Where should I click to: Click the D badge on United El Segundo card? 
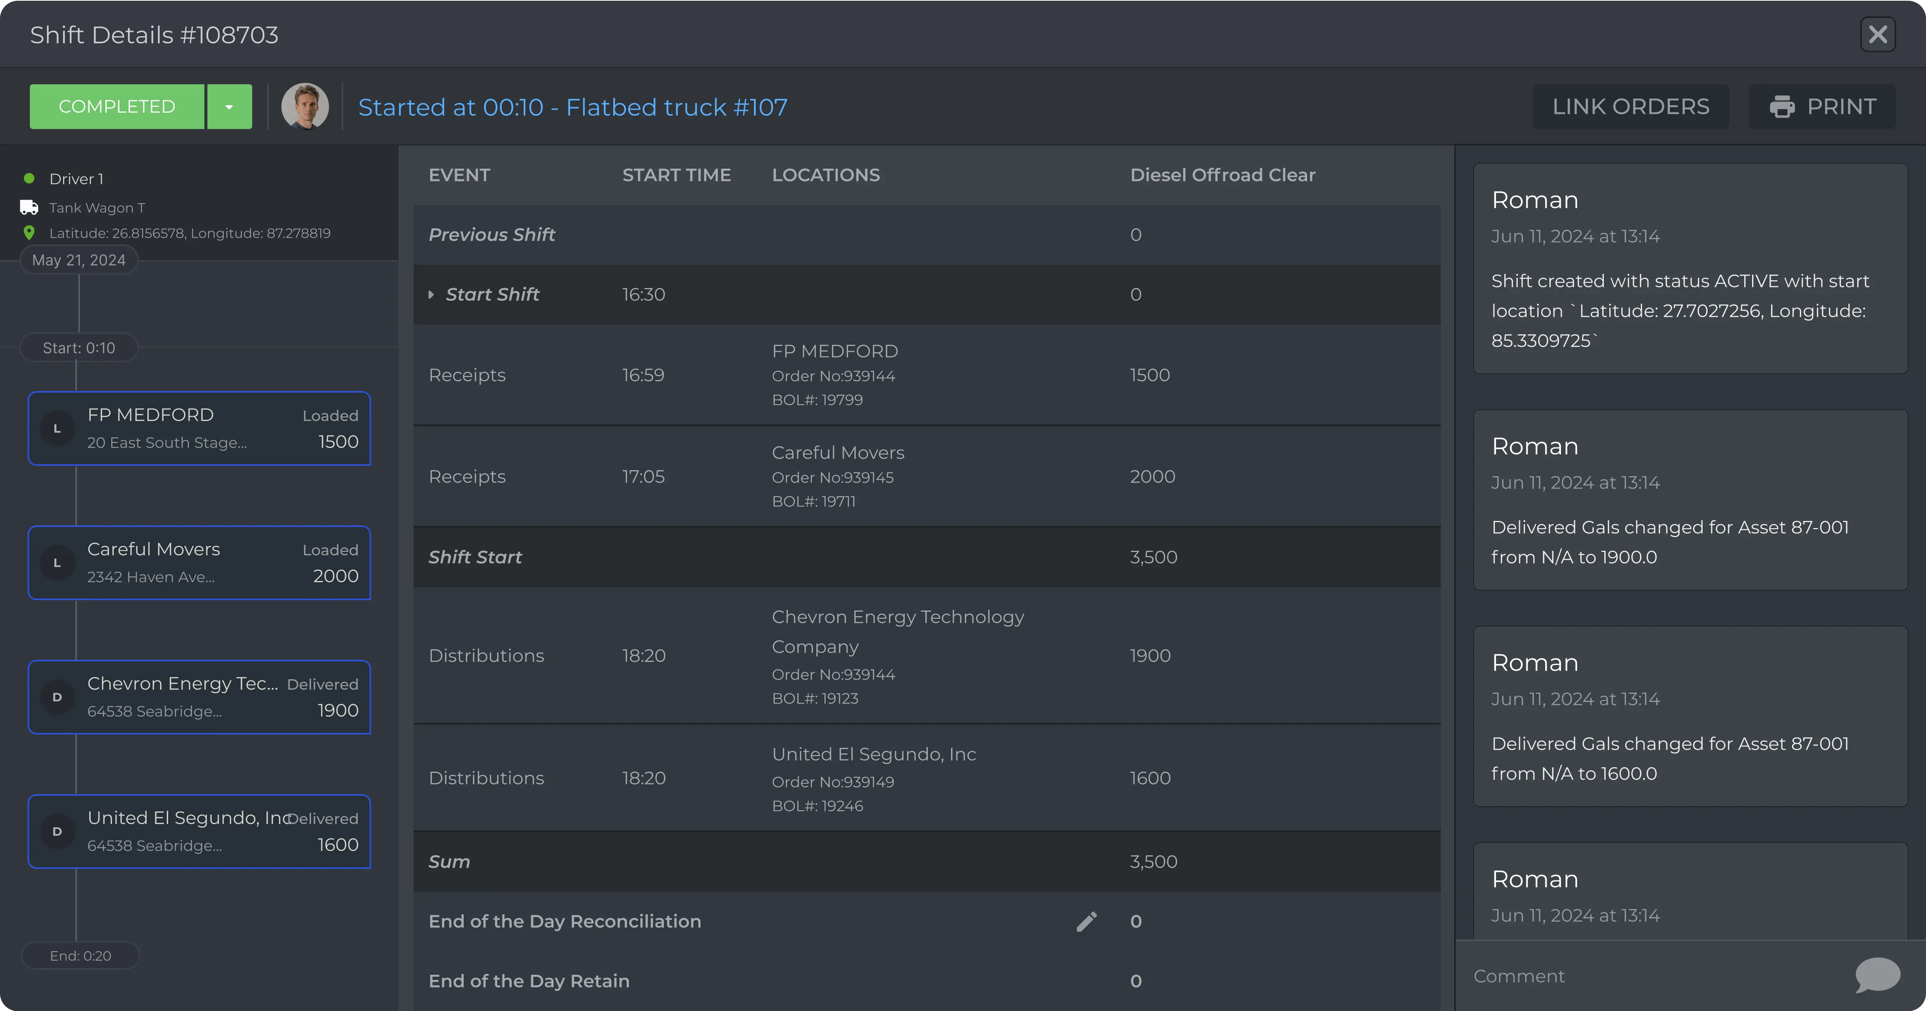coord(57,831)
